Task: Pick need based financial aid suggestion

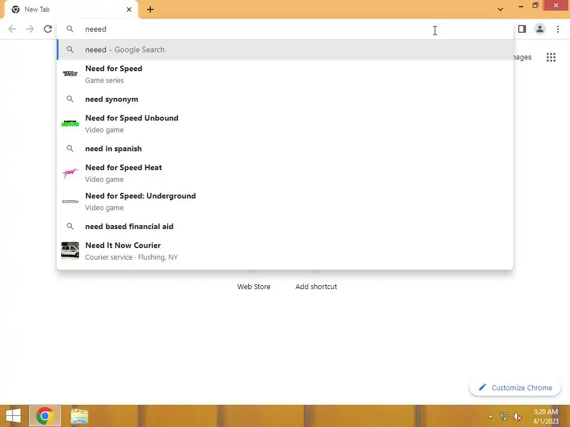Action: [285, 226]
